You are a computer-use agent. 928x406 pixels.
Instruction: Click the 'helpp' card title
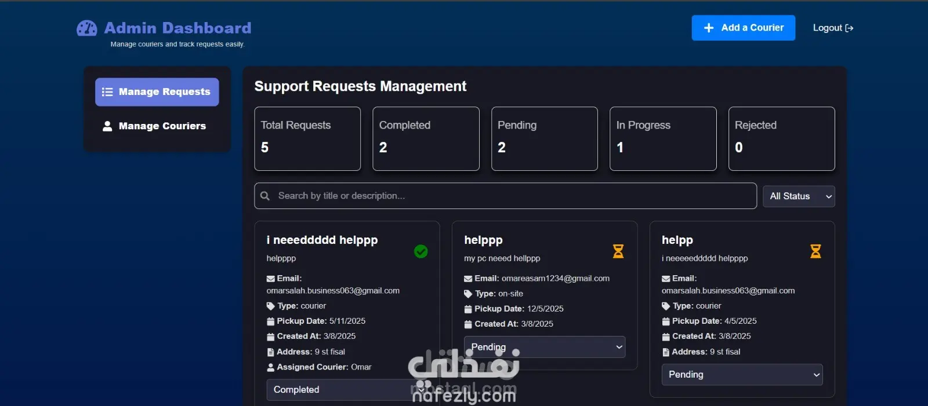[x=677, y=240]
